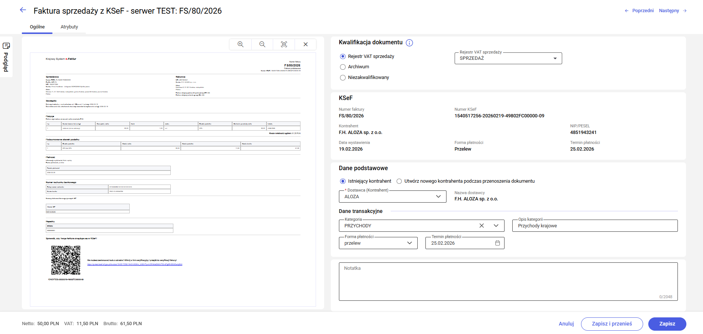Image resolution: width=703 pixels, height=334 pixels.
Task: Expand the Forma płatności przelew dropdown
Action: 409,243
